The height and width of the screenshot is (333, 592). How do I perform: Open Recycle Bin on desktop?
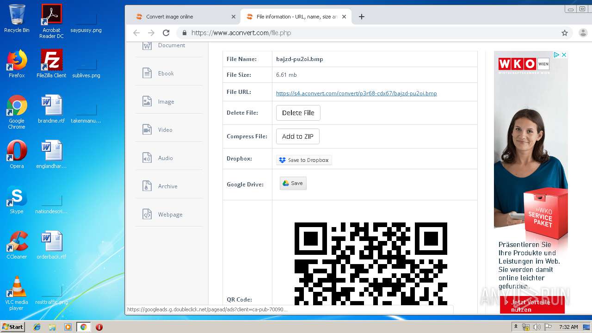17,18
